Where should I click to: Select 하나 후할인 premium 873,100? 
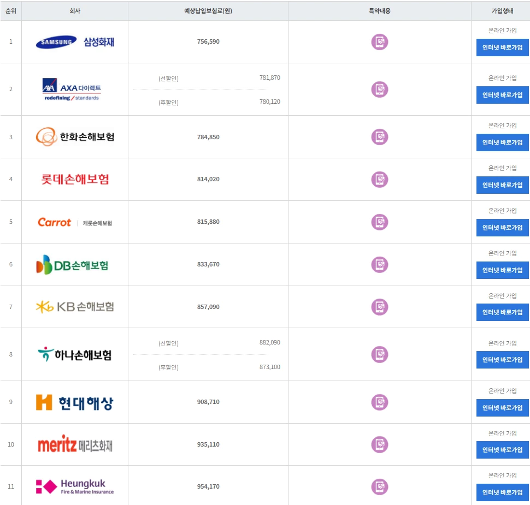270,367
